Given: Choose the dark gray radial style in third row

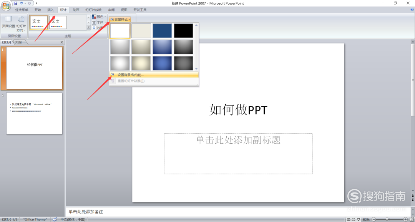Looking at the screenshot, I should [183, 63].
